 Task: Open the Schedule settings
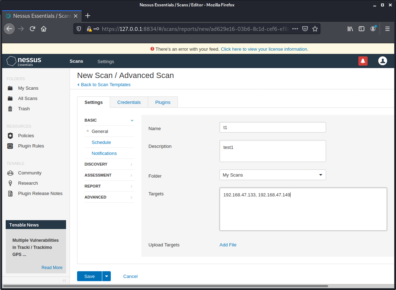click(101, 143)
